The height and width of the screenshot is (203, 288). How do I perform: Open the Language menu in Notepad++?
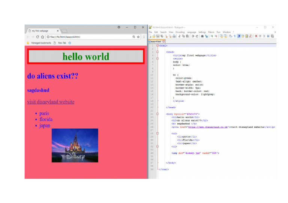[x=191, y=32]
